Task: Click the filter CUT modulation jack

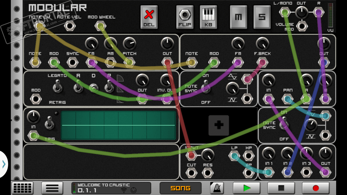Action: (x=191, y=172)
